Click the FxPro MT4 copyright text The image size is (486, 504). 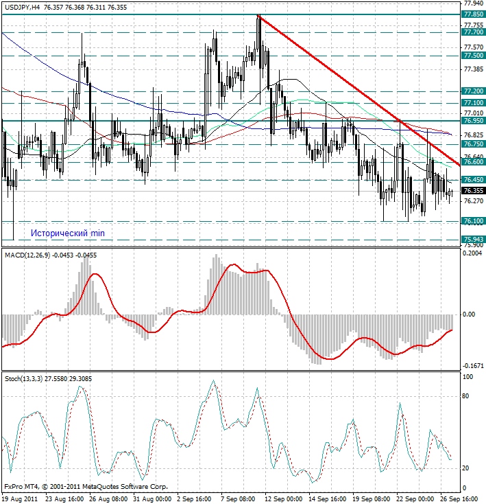coord(86,487)
